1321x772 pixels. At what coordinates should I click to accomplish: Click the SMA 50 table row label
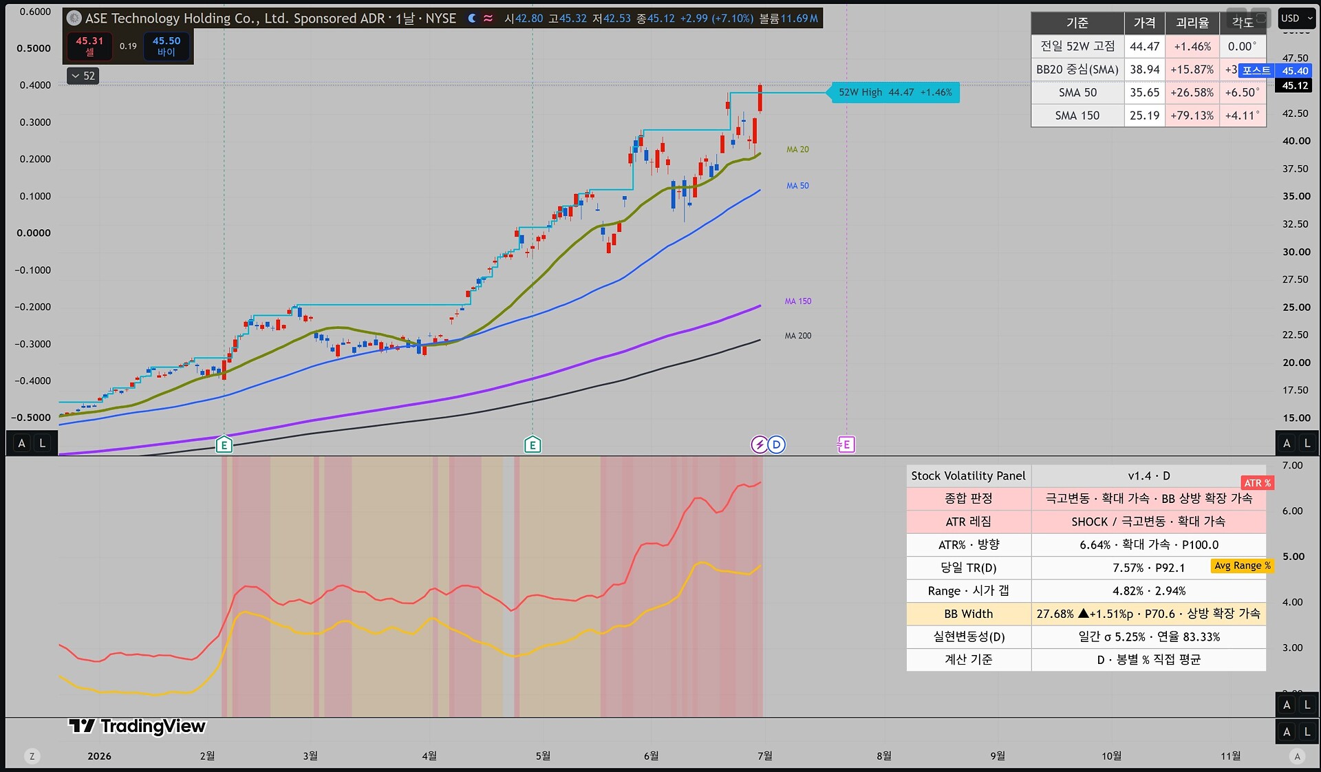1077,93
